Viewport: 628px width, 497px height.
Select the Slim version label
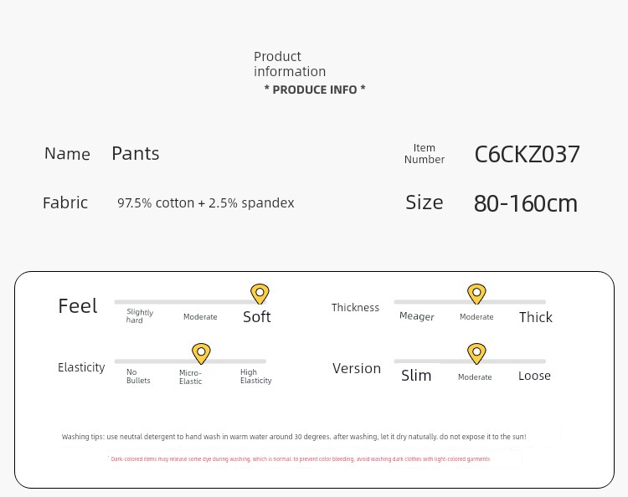coord(416,376)
